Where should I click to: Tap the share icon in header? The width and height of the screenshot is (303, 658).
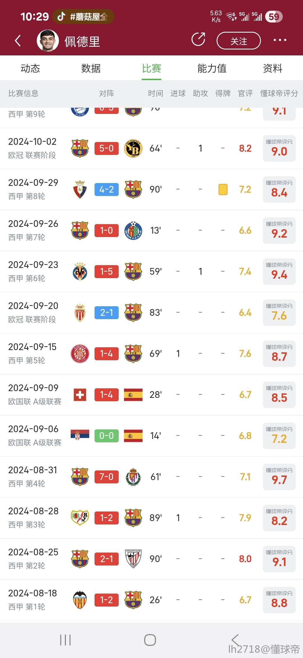[x=198, y=39]
